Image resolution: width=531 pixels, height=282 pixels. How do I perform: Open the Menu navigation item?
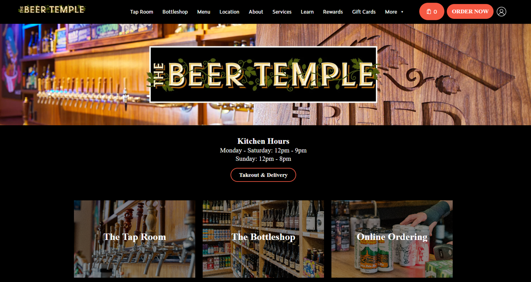204,12
